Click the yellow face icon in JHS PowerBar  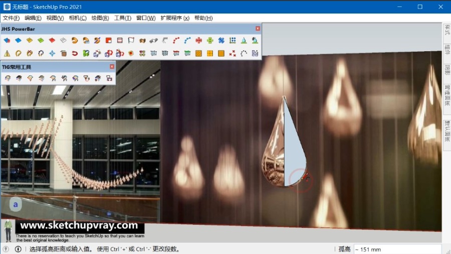pyautogui.click(x=30, y=40)
